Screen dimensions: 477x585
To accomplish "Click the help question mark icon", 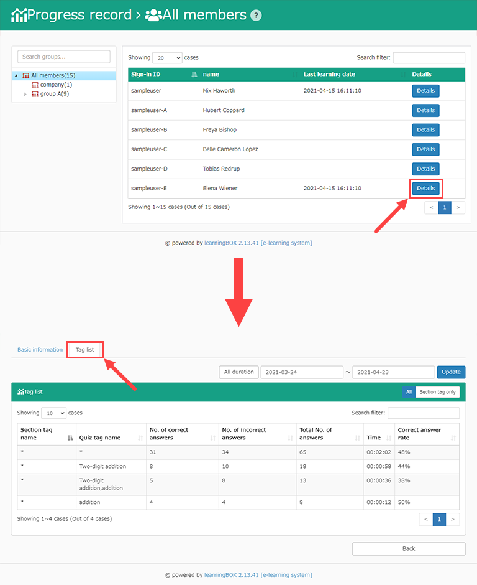I will pyautogui.click(x=256, y=16).
